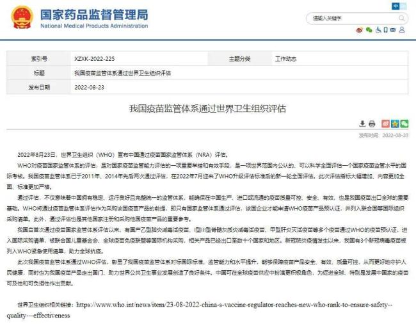Print the article with the printer icon

[372, 124]
